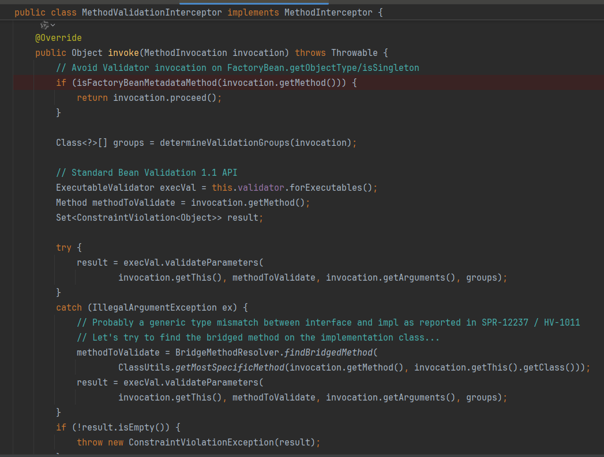Click ClassUtils class reference

tap(144, 368)
